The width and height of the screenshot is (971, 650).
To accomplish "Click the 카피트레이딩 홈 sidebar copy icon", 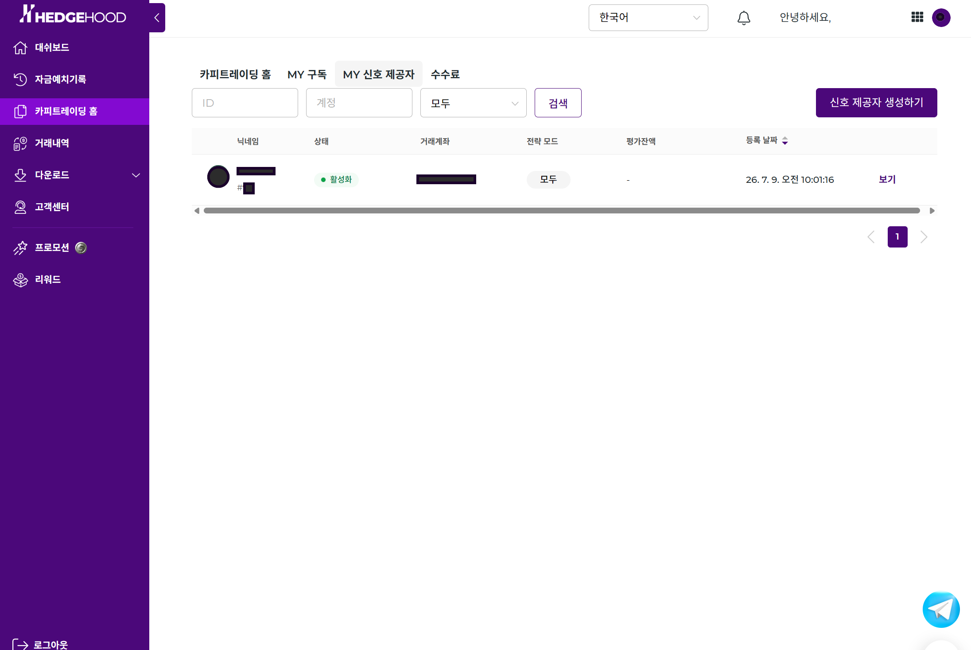I will tap(20, 111).
